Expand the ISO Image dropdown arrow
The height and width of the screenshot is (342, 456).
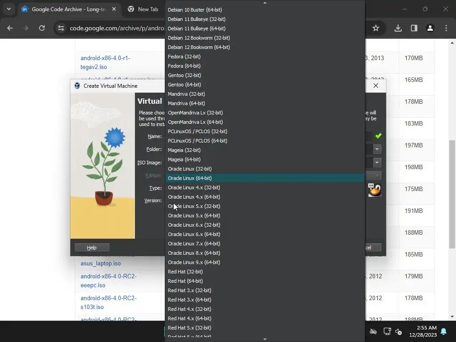377,162
